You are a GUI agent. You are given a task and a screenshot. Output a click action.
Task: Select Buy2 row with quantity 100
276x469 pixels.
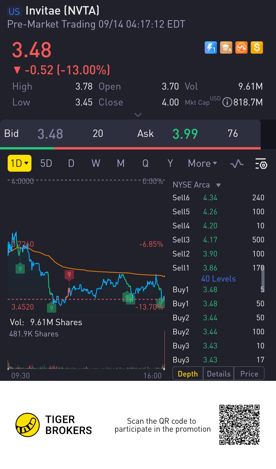tap(218, 332)
